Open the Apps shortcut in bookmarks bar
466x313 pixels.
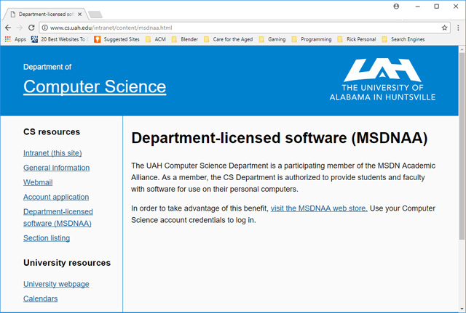tap(15, 39)
